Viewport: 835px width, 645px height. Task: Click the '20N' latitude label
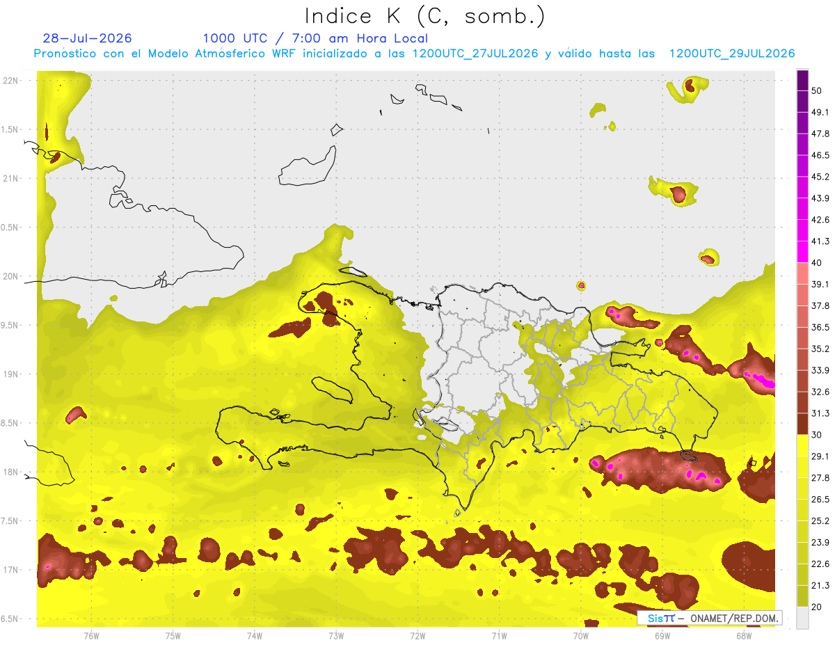pyautogui.click(x=11, y=276)
